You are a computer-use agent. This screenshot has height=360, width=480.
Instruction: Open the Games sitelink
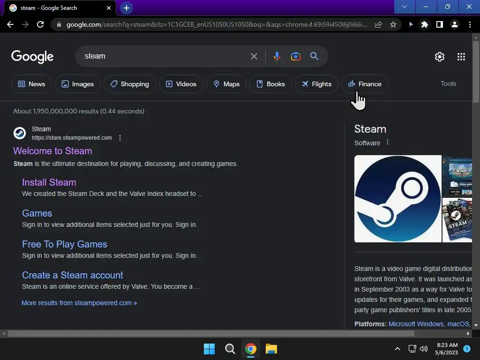coord(37,213)
